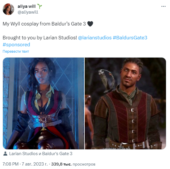Open tagged 'Larian Studios и Baldur's Gate 3'
Viewport: 170px width, 169px height.
(x=41, y=154)
